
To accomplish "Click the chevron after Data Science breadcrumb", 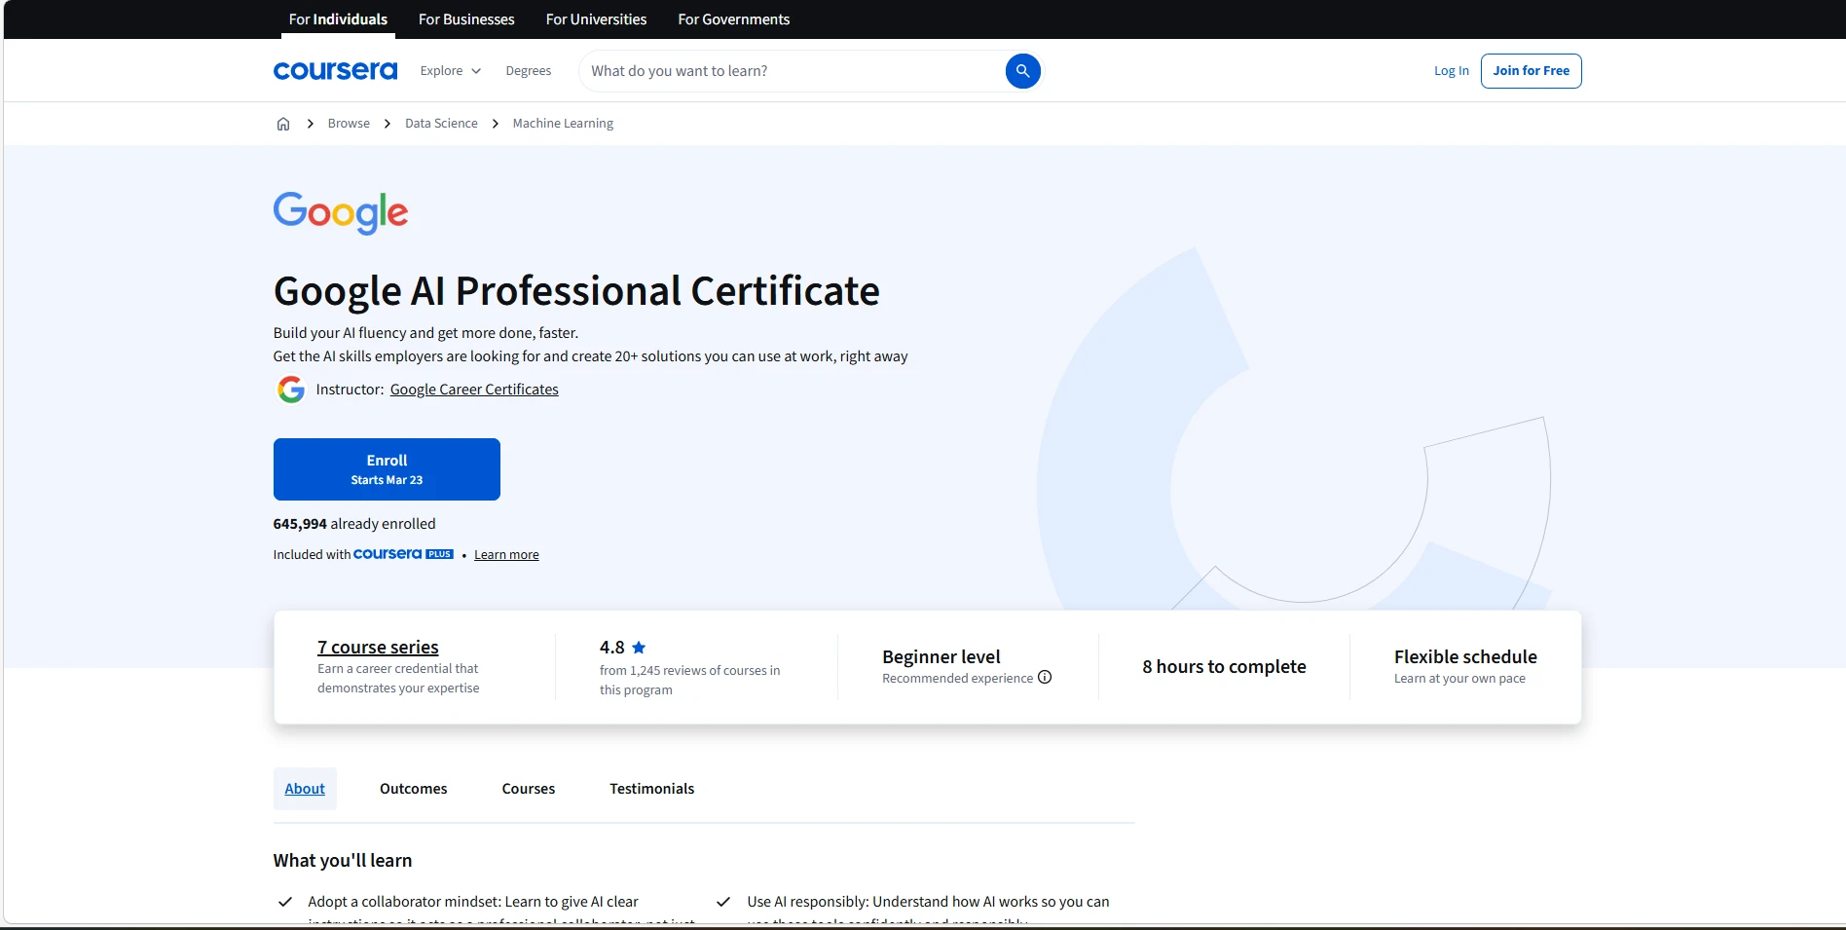I will 496,123.
